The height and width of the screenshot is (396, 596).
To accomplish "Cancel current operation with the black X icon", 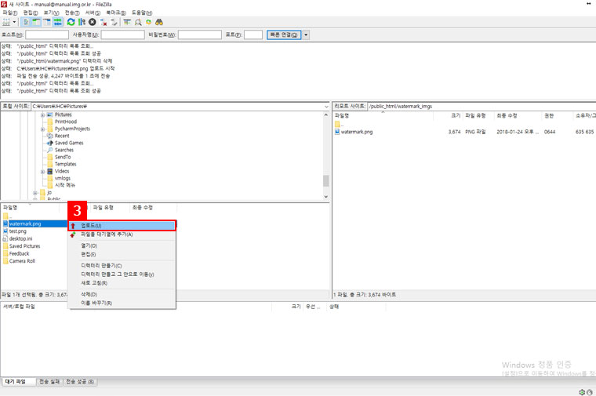I will (93, 22).
